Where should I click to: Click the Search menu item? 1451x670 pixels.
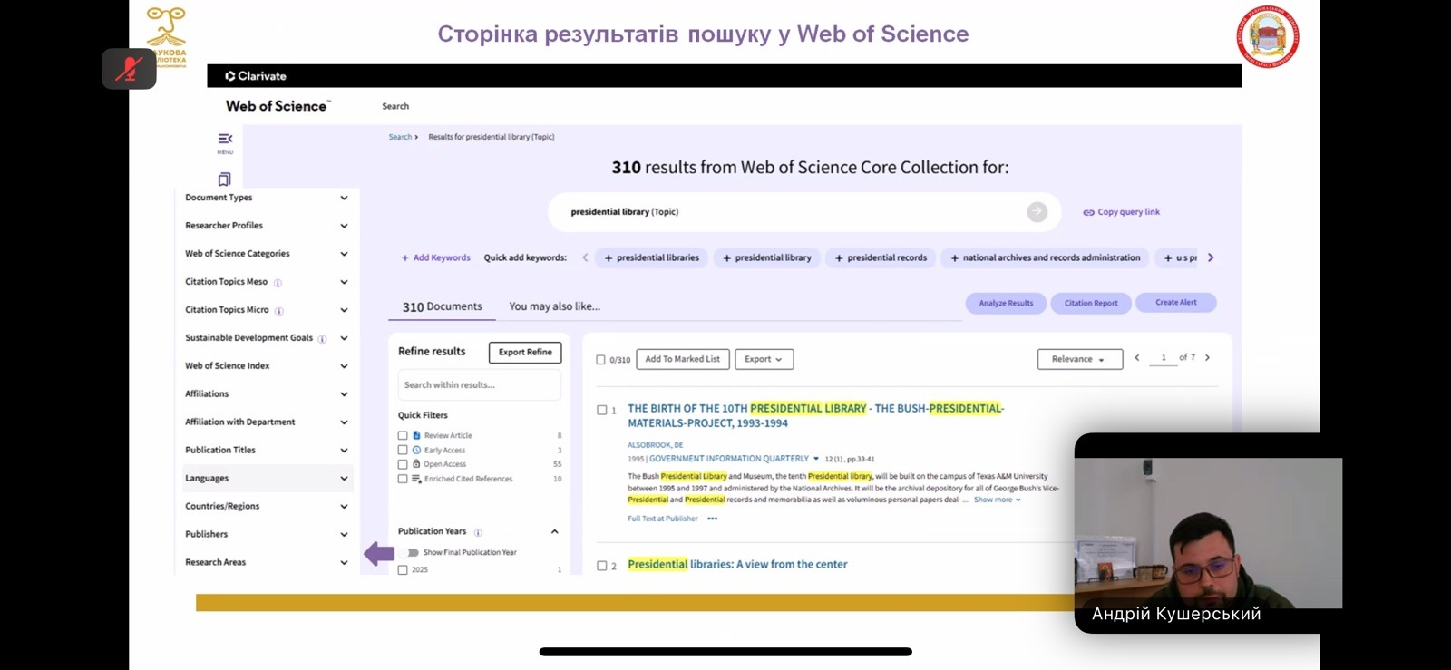(395, 106)
